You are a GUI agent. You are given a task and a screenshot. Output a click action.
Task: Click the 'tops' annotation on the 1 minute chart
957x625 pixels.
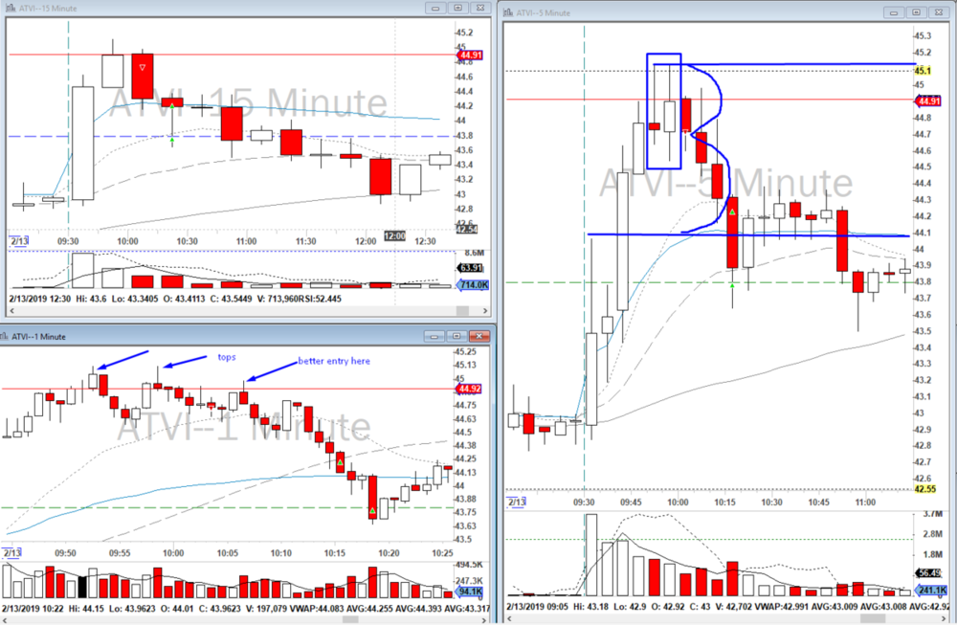pyautogui.click(x=226, y=355)
